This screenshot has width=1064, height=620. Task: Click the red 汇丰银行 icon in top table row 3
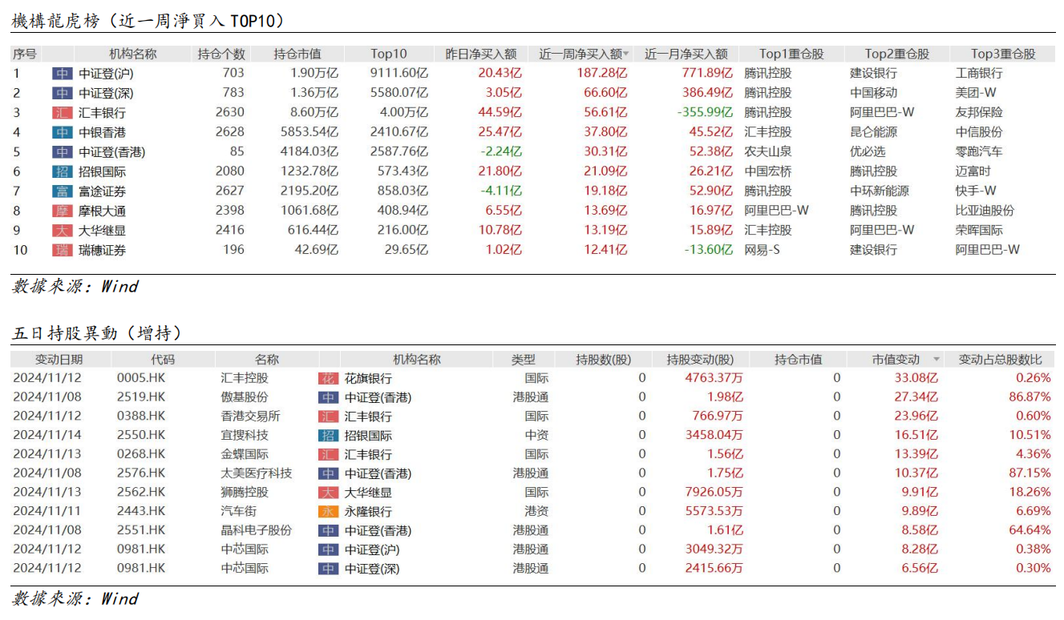coord(63,113)
